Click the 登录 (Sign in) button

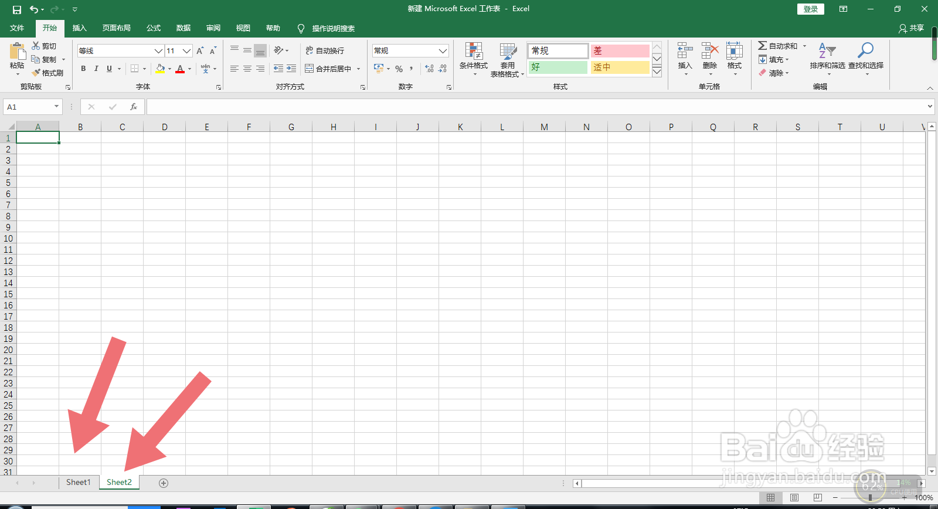811,9
